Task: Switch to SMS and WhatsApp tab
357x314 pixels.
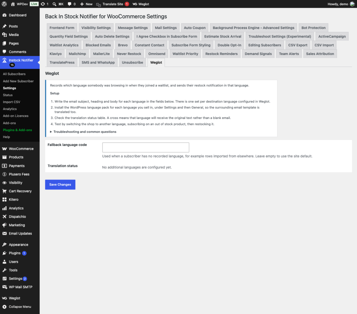Action: click(x=98, y=62)
